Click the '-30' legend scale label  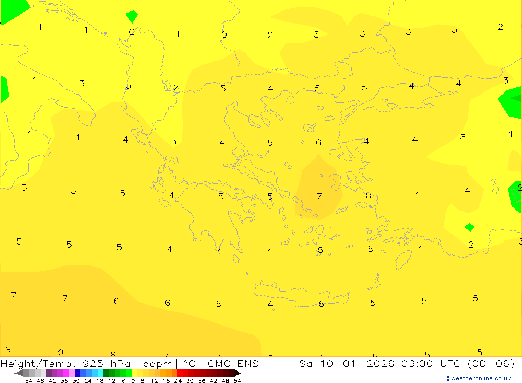coord(74,381)
